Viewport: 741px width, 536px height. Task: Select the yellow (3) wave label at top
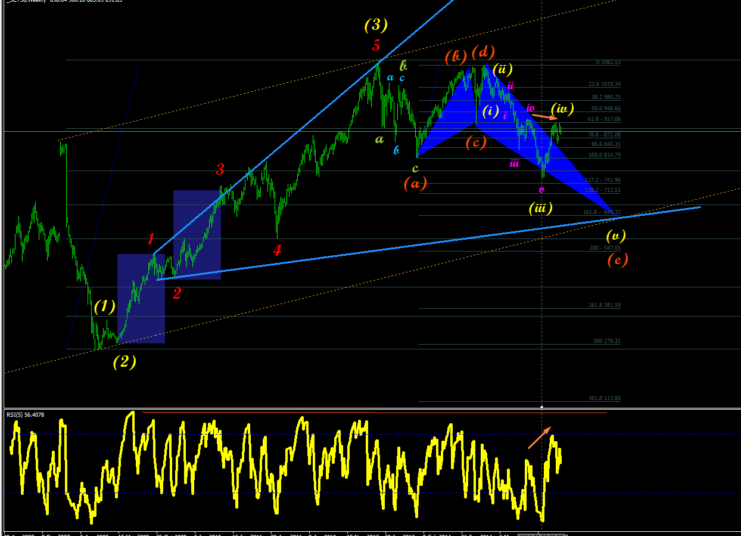pyautogui.click(x=376, y=25)
